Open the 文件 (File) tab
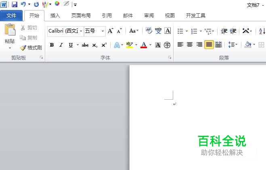 (x=11, y=16)
